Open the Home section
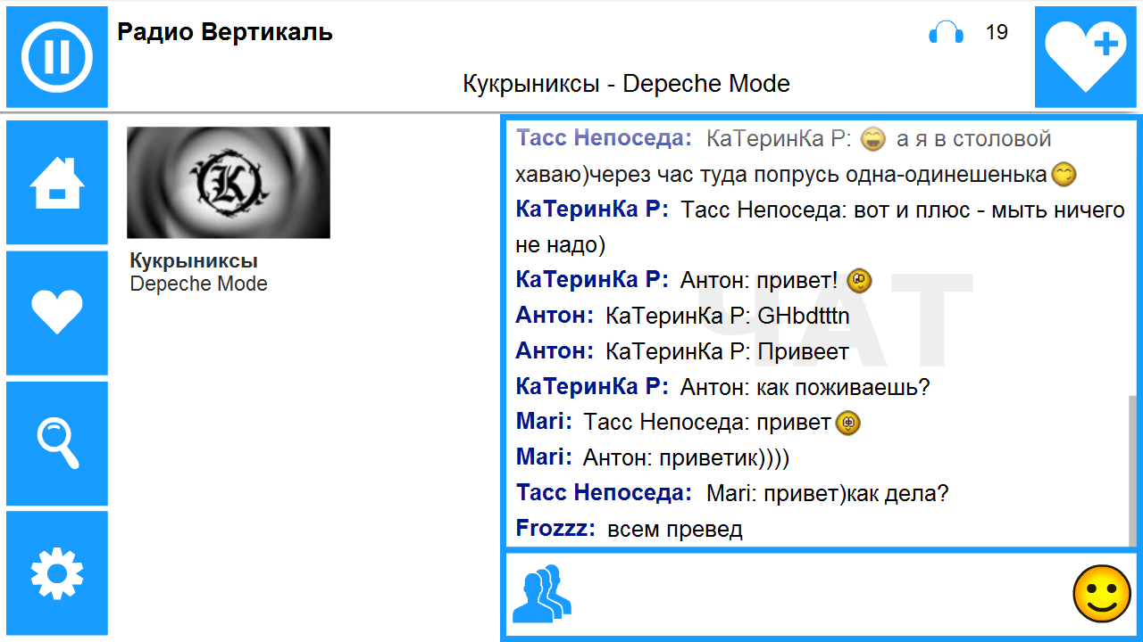1143x642 pixels. click(57, 183)
